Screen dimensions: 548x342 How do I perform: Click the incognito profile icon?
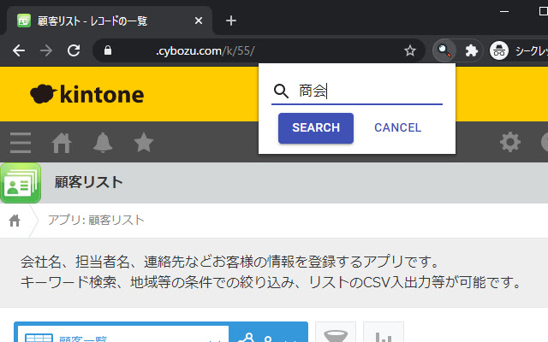498,51
